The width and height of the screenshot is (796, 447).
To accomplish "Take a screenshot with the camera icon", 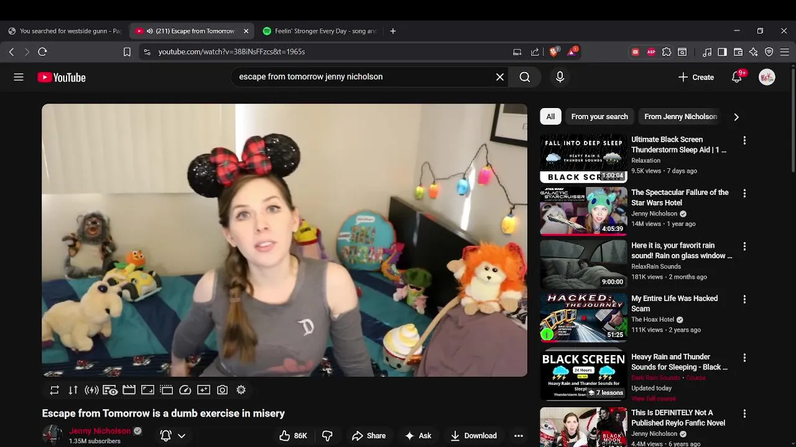I will [222, 390].
